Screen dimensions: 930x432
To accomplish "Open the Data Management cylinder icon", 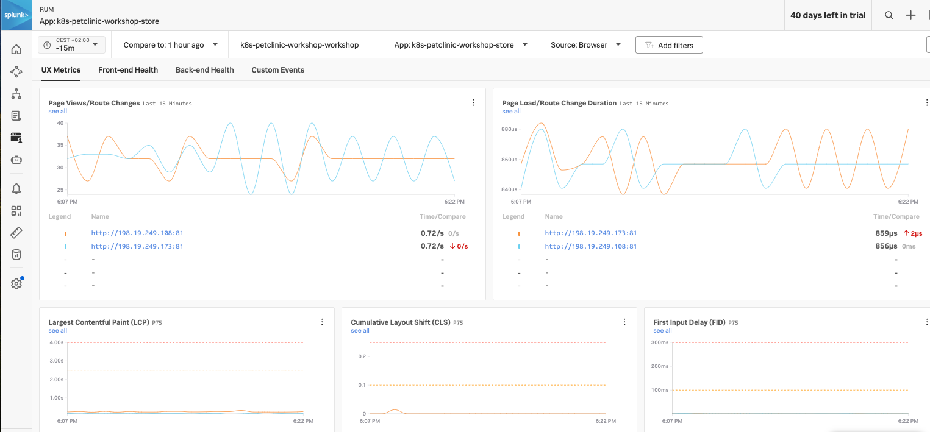I will tap(16, 255).
